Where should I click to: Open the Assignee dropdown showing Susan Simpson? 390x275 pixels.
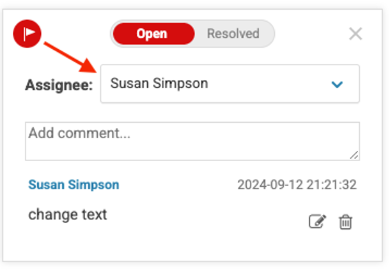[230, 84]
